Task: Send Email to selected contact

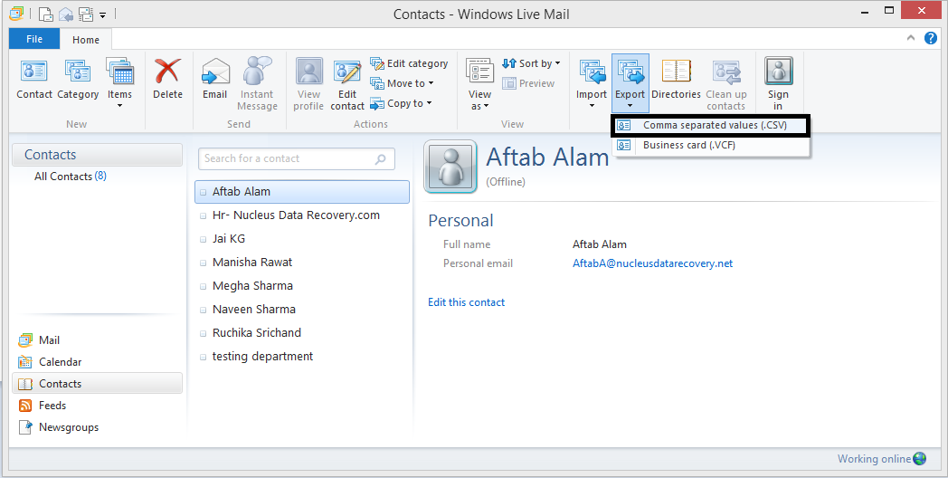Action: 214,80
